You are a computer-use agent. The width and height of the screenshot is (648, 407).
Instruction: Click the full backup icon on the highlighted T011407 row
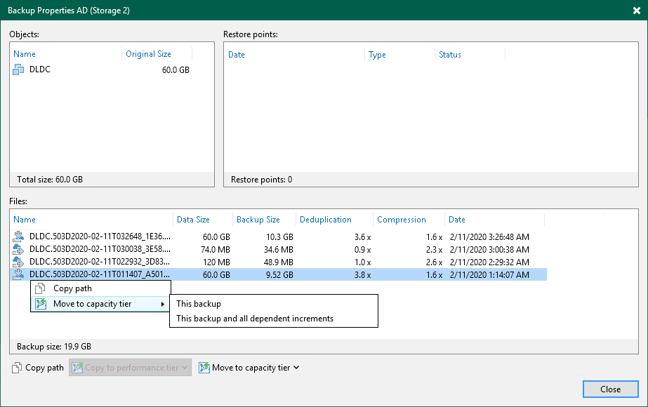pyautogui.click(x=18, y=274)
